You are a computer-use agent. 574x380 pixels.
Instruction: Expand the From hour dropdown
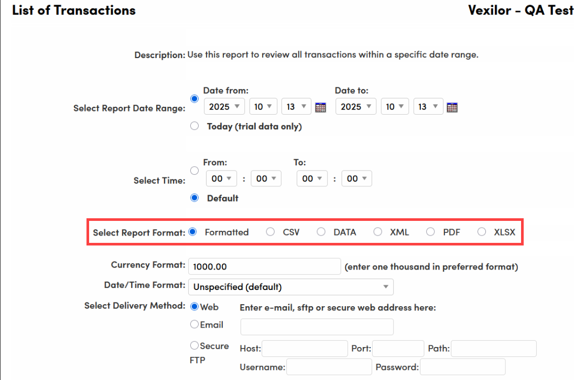pyautogui.click(x=222, y=178)
